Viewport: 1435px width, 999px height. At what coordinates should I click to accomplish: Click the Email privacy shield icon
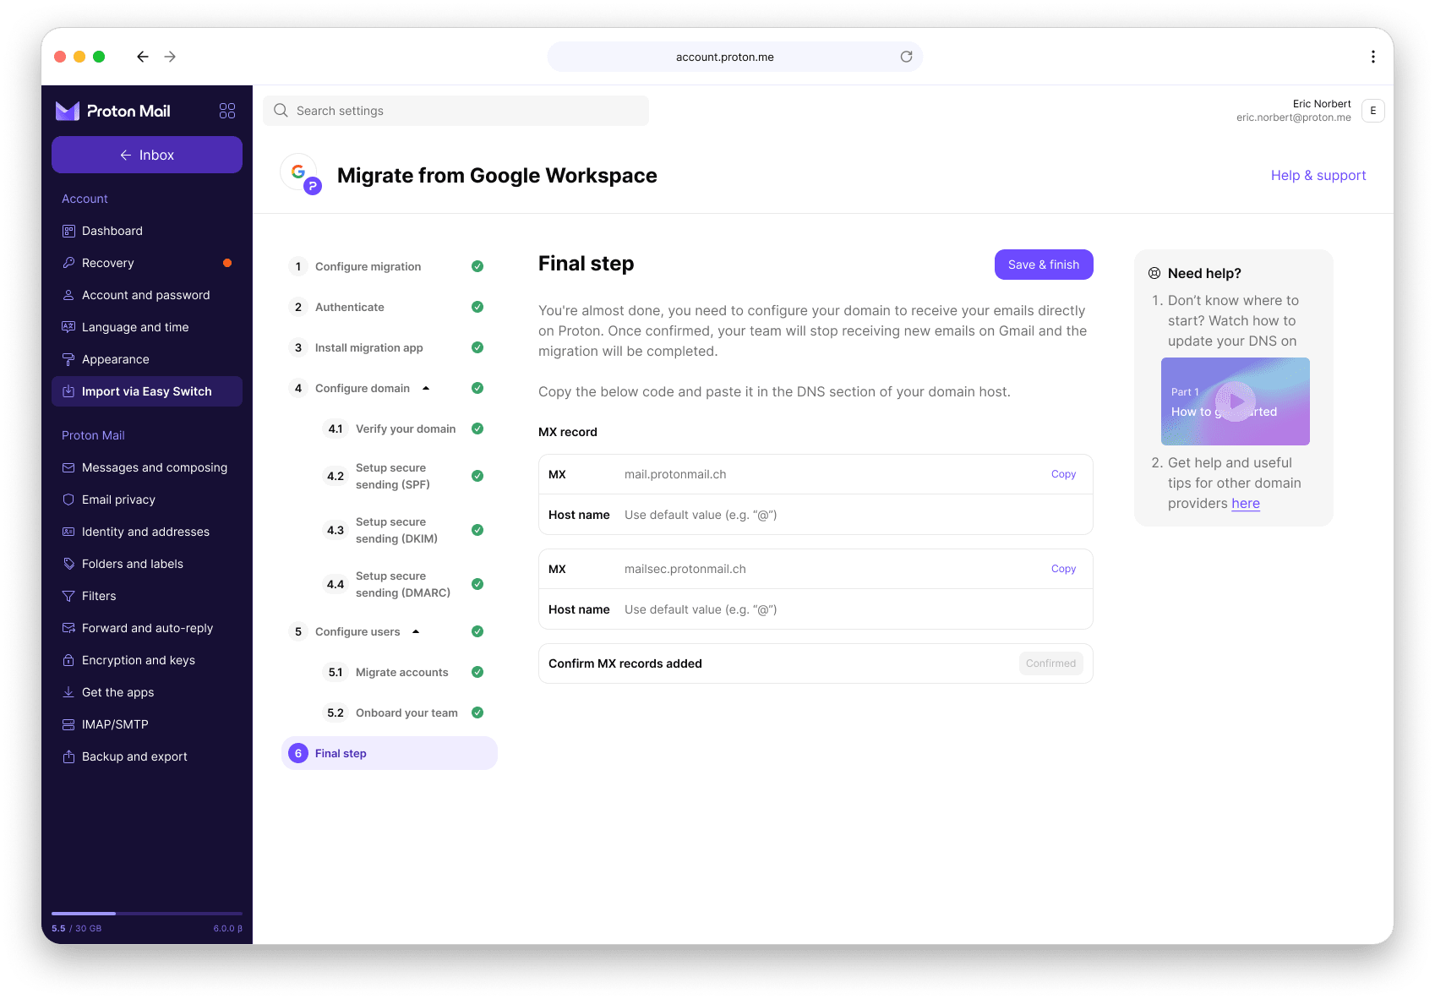(68, 499)
